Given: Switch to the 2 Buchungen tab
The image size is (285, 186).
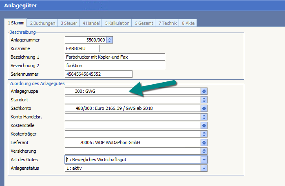Looking at the screenshot, I should [x=42, y=23].
